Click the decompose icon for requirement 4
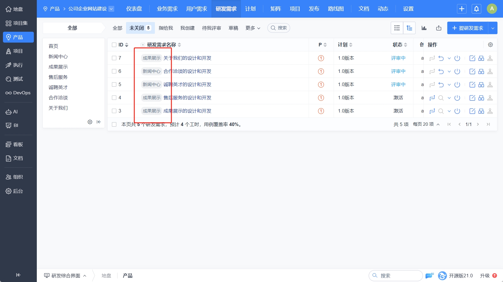 [x=490, y=98]
